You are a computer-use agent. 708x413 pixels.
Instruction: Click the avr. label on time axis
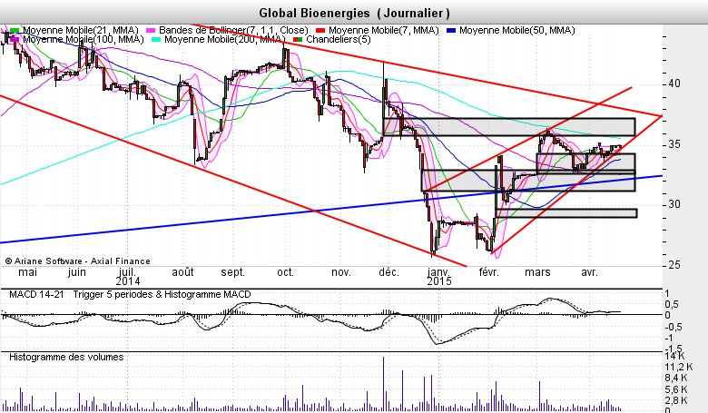(x=589, y=272)
